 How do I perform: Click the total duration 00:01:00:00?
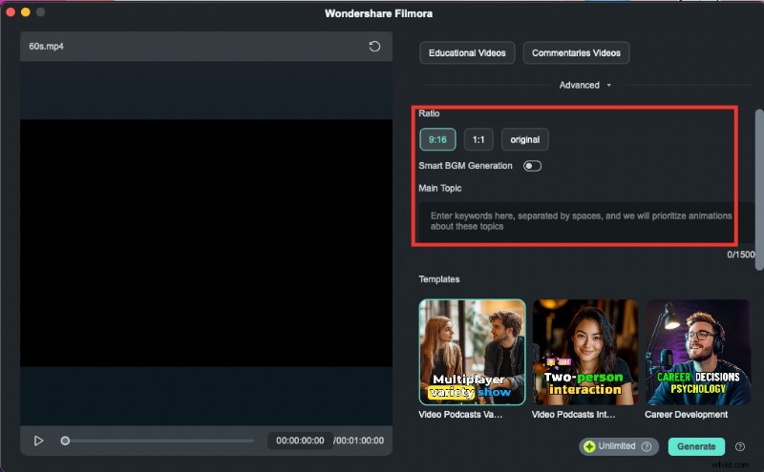pos(360,441)
